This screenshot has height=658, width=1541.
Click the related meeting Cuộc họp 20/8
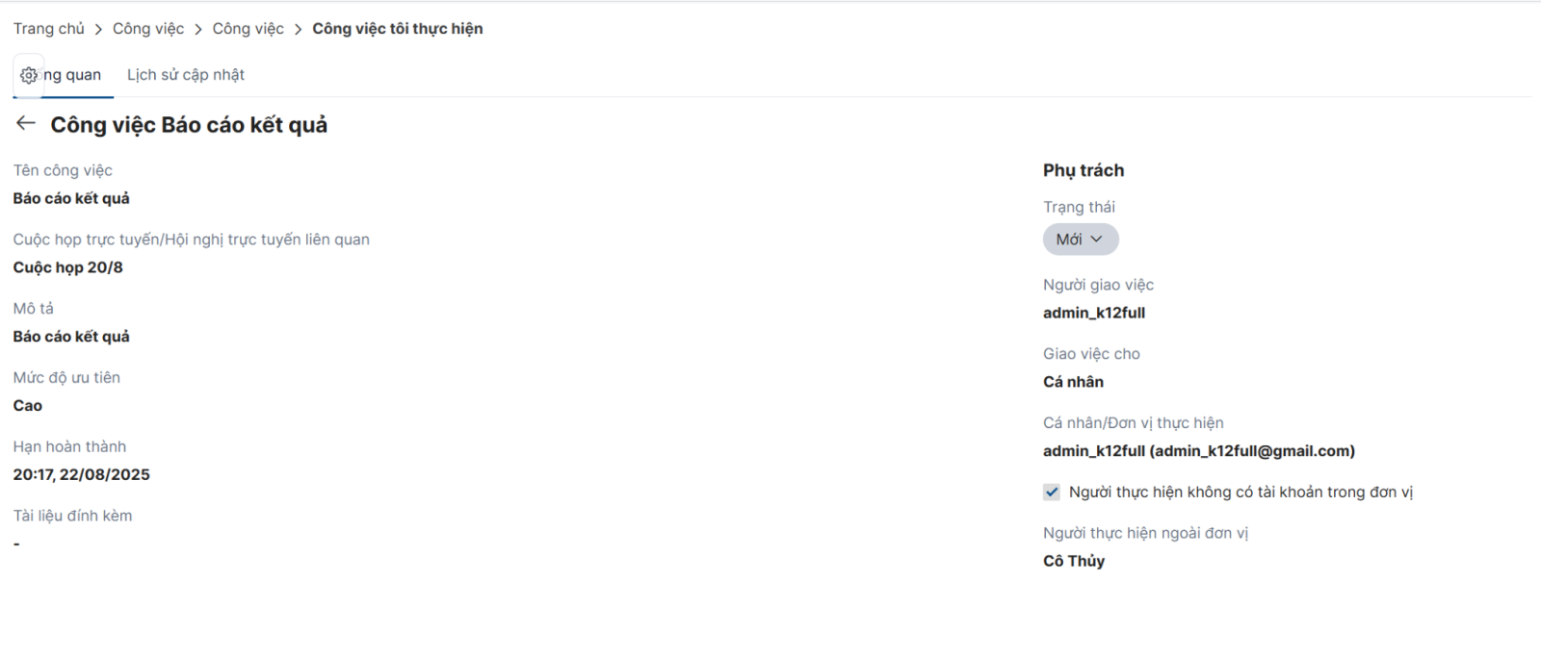point(68,267)
